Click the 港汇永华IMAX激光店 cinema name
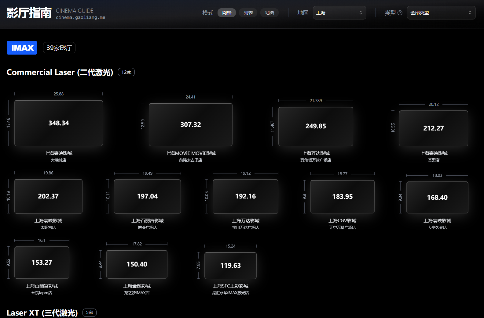This screenshot has height=318, width=484. (x=230, y=293)
